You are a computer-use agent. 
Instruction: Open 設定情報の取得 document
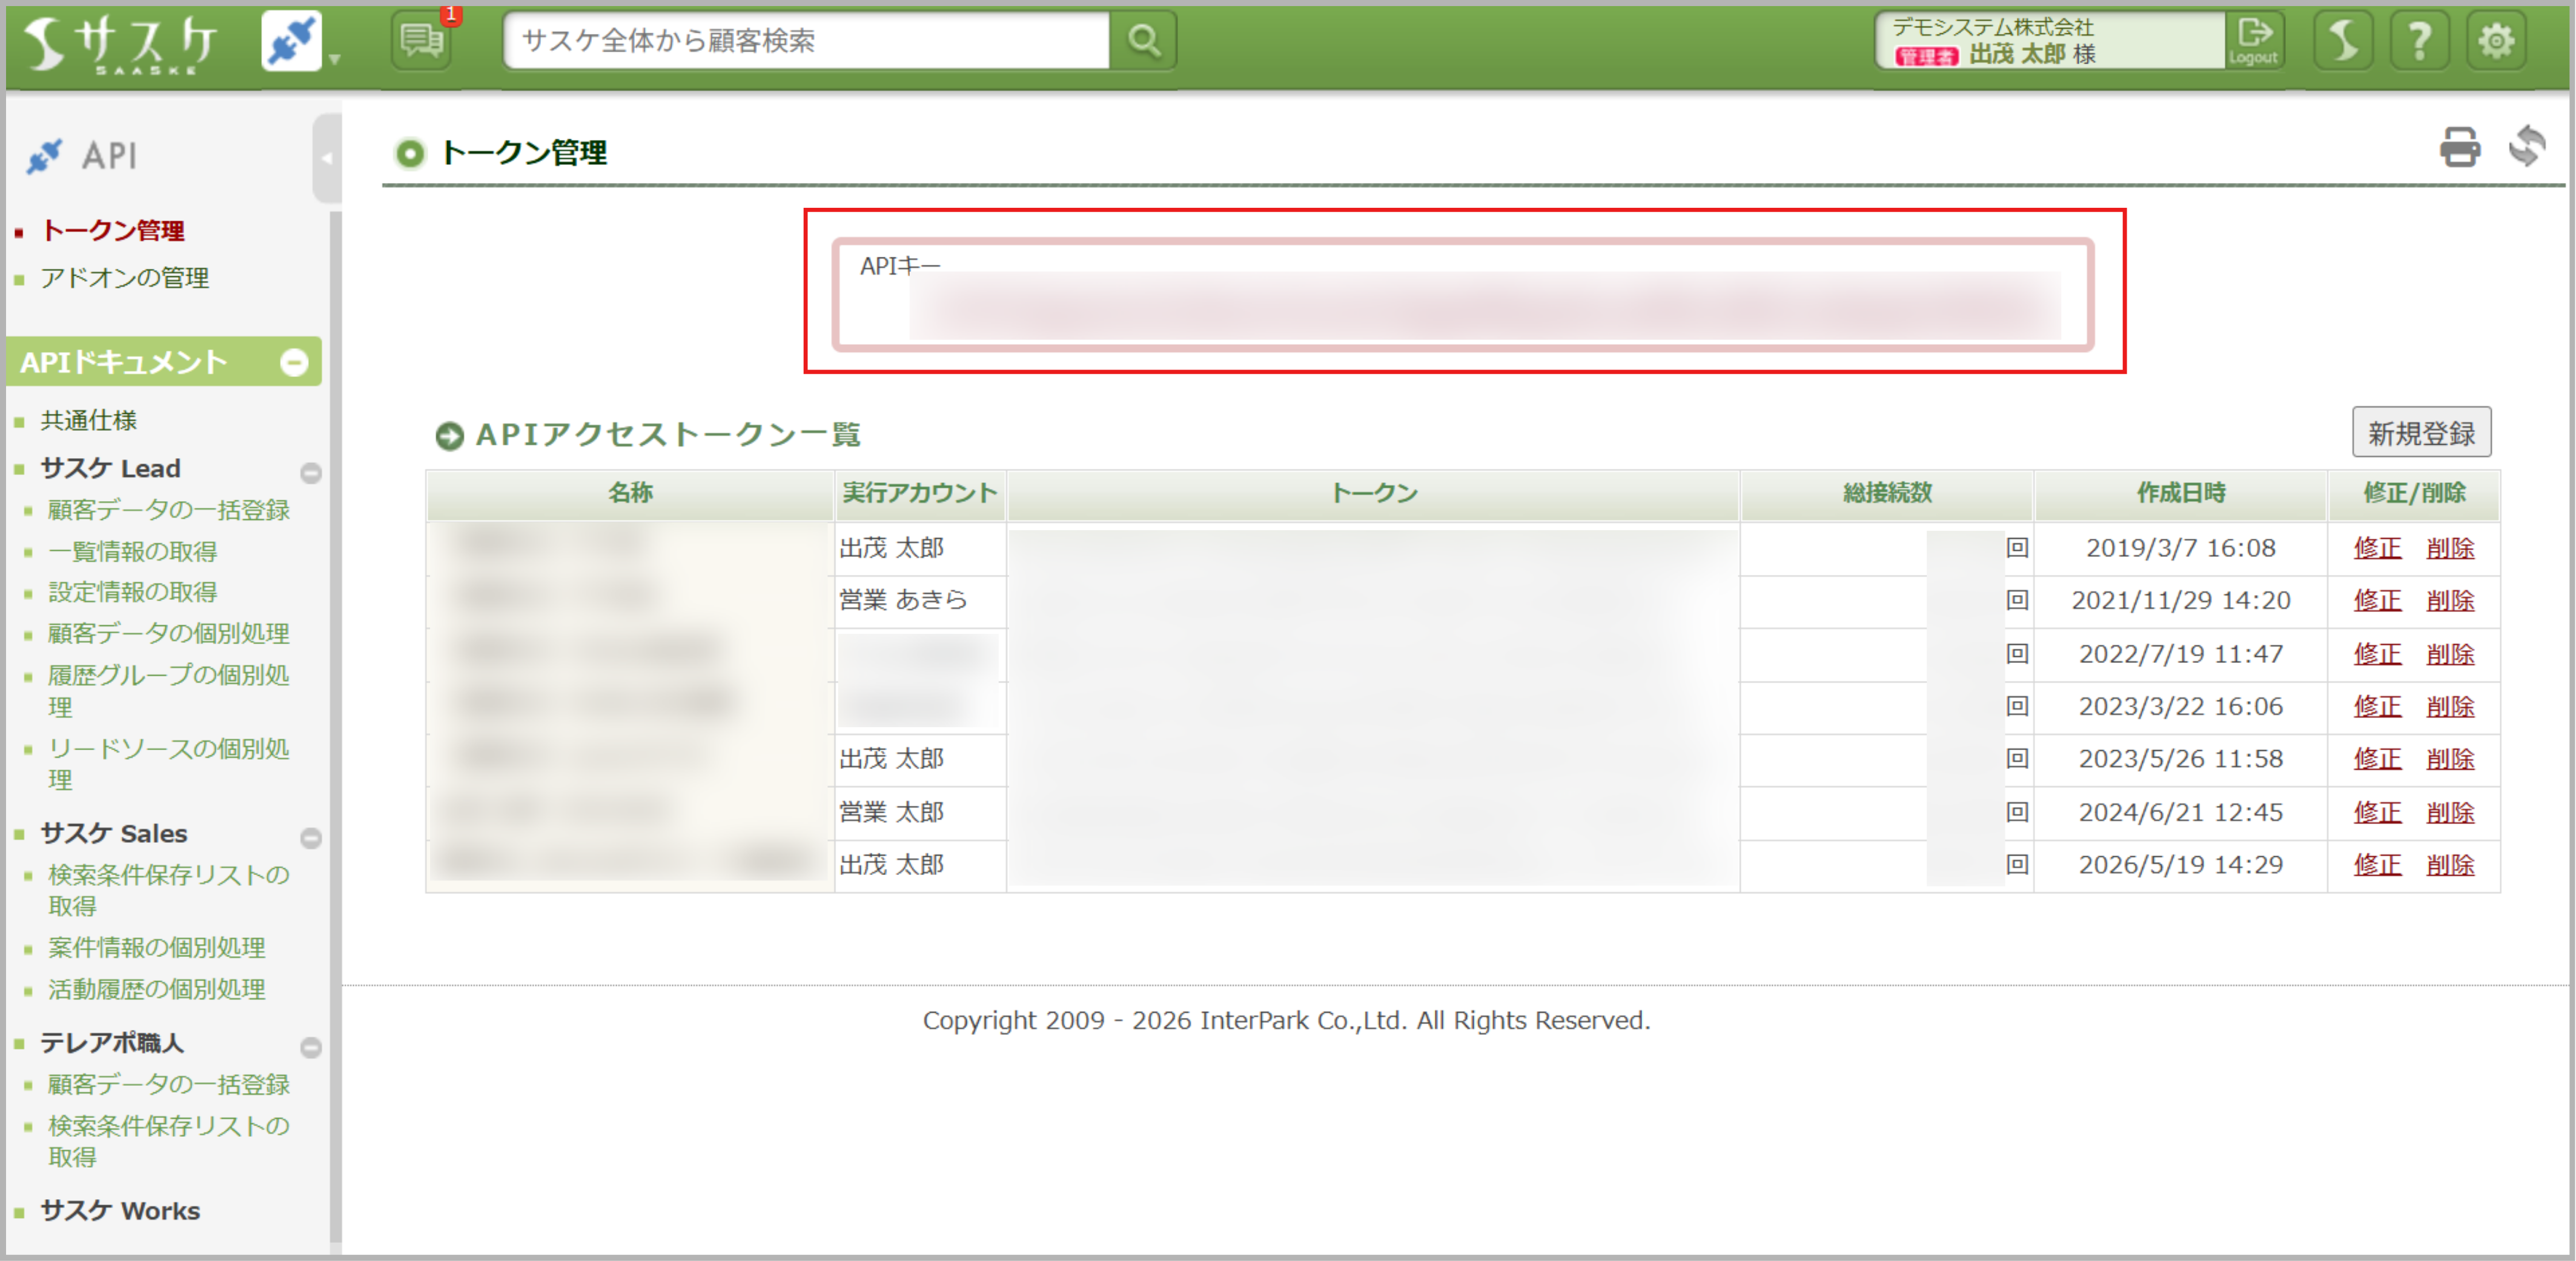pyautogui.click(x=132, y=593)
